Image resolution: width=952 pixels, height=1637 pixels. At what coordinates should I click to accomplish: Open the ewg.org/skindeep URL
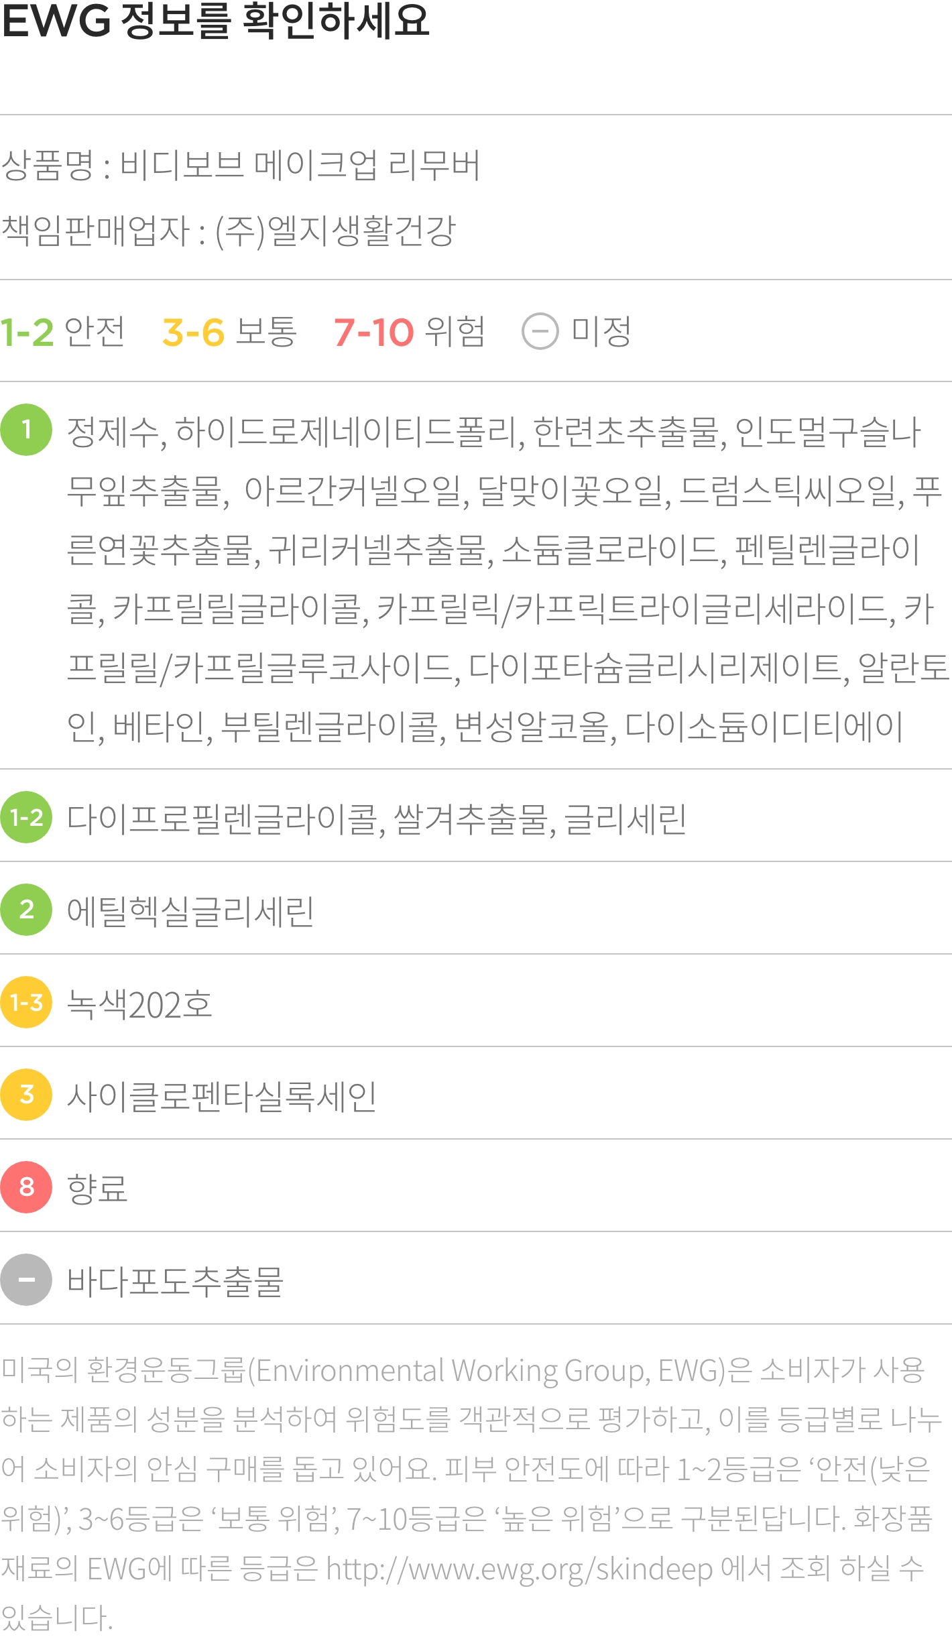pos(519,1569)
